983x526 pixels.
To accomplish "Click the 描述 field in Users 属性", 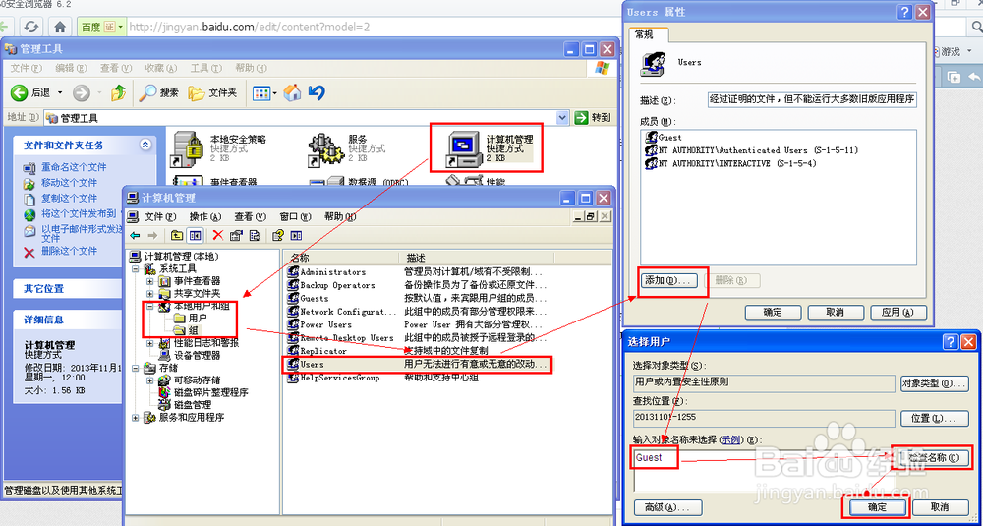I will pyautogui.click(x=813, y=98).
